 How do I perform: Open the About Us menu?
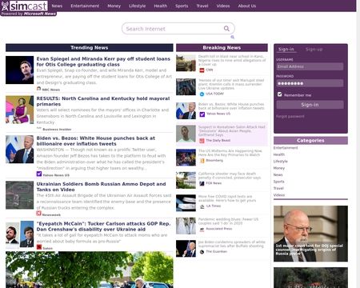click(247, 6)
